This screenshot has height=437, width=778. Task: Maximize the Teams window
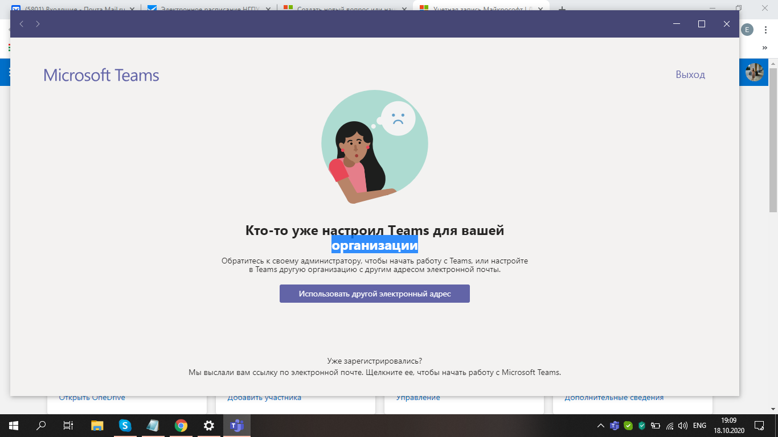coord(702,24)
